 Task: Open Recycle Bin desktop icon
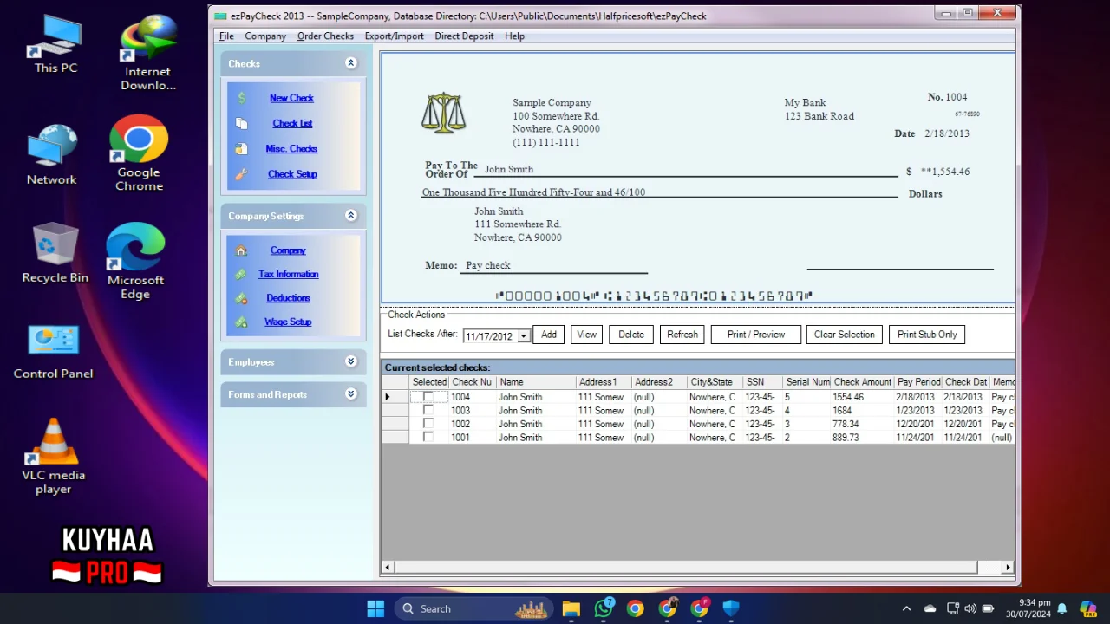click(55, 253)
